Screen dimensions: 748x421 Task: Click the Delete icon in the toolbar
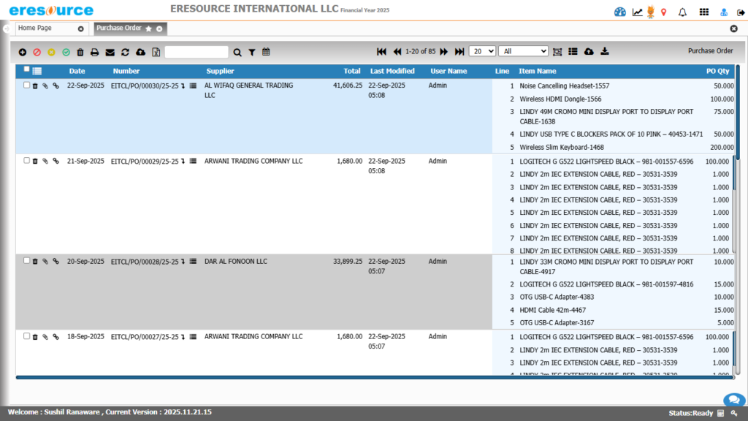(80, 52)
